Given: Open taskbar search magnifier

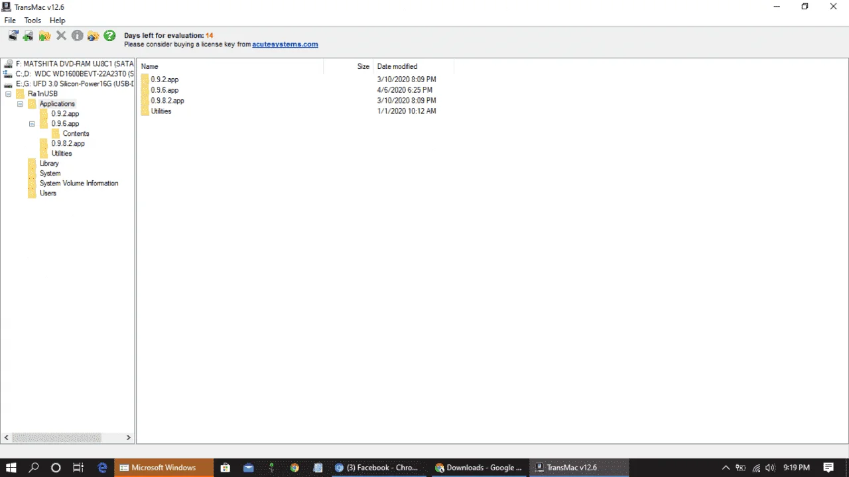Looking at the screenshot, I should pos(34,468).
